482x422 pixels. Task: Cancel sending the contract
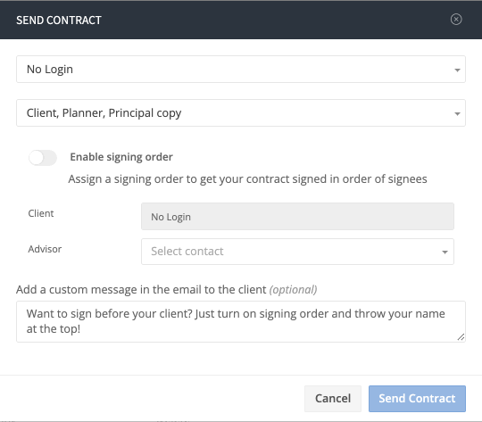click(333, 399)
